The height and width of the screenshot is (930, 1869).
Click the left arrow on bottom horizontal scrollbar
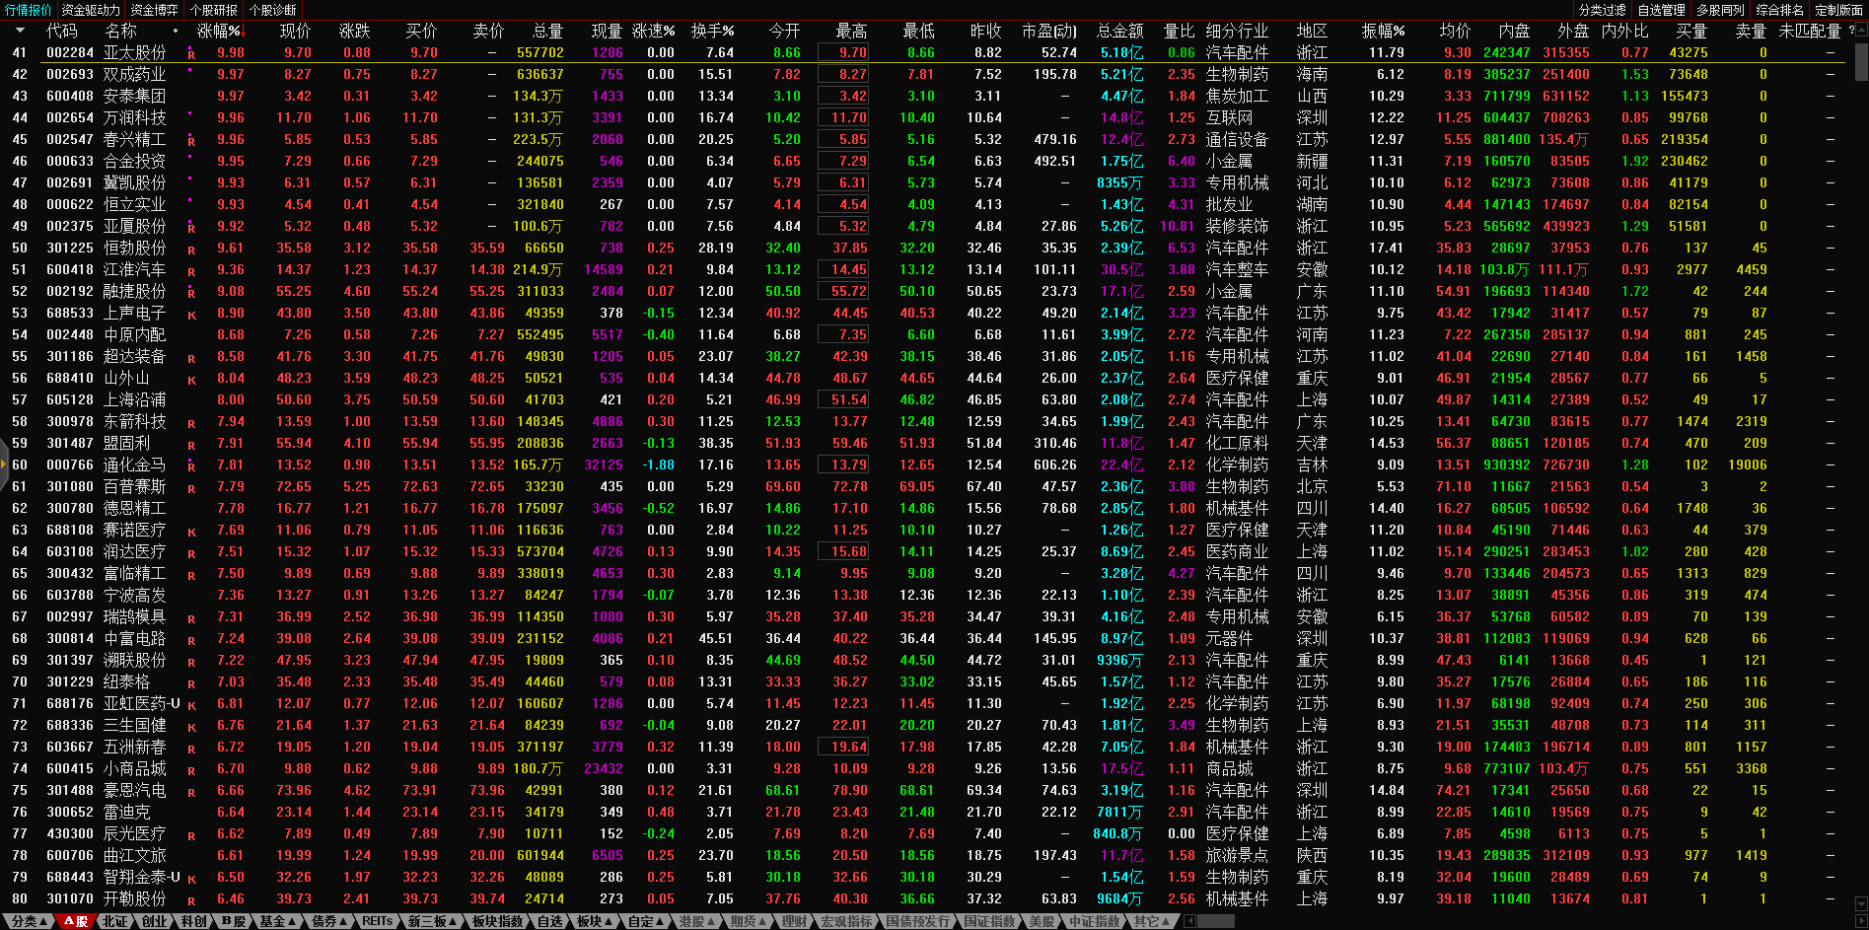click(x=1189, y=921)
